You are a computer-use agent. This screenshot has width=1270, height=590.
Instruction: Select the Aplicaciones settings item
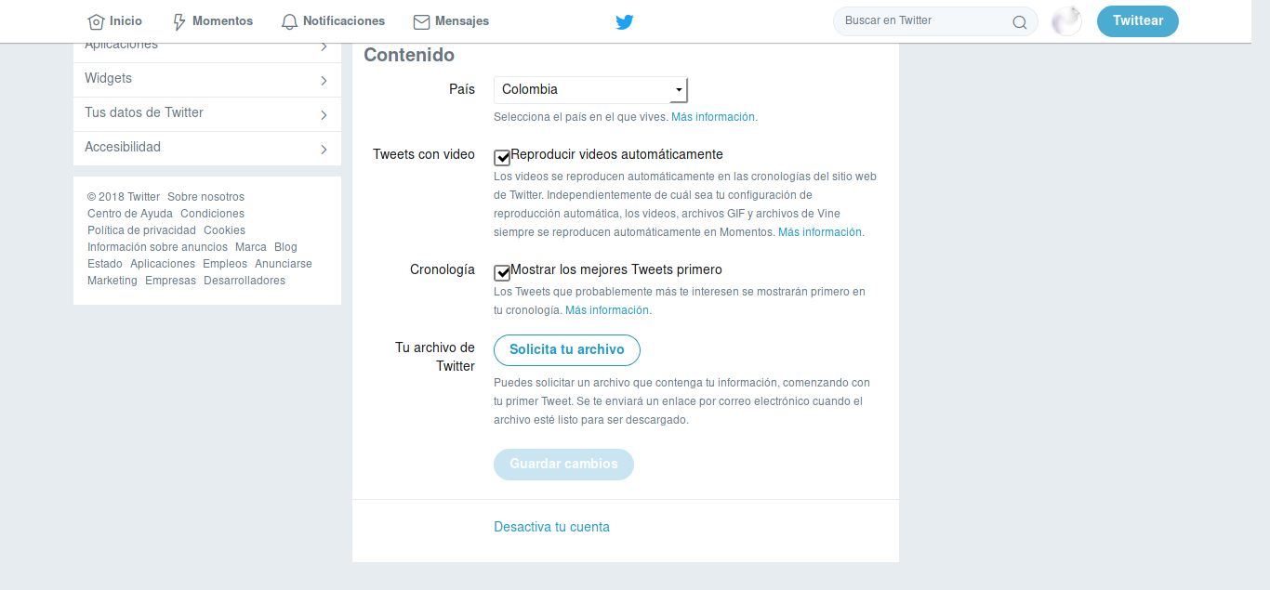point(207,48)
